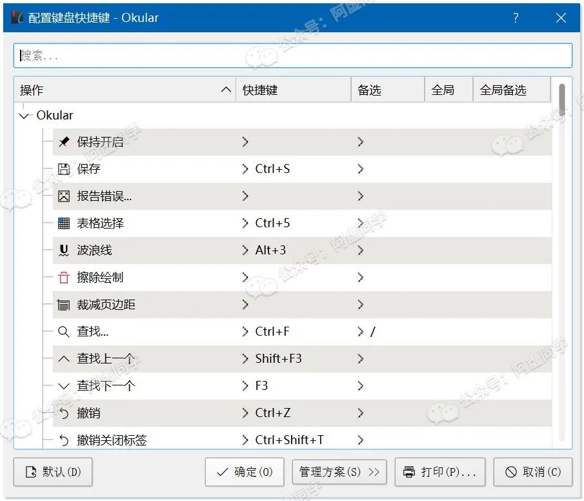Select the 报告错误... row
Screen dimensions: 584x501
pos(302,196)
